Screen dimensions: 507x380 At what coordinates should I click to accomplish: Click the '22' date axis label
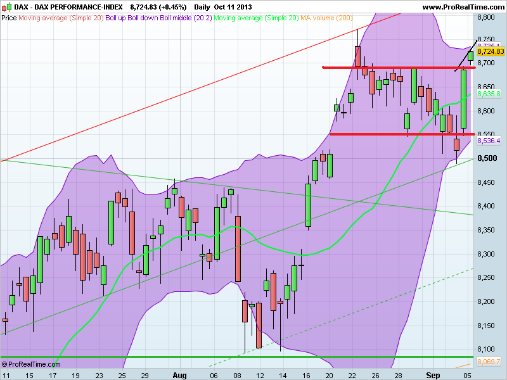pos(352,376)
